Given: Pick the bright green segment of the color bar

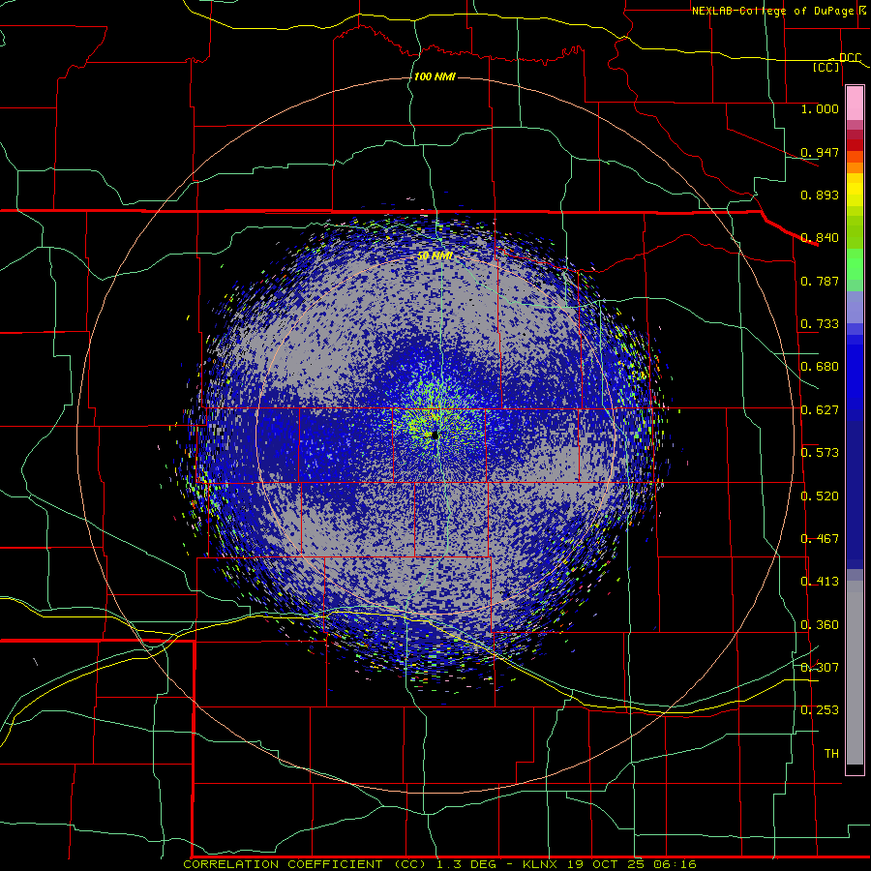Looking at the screenshot, I should pyautogui.click(x=855, y=264).
